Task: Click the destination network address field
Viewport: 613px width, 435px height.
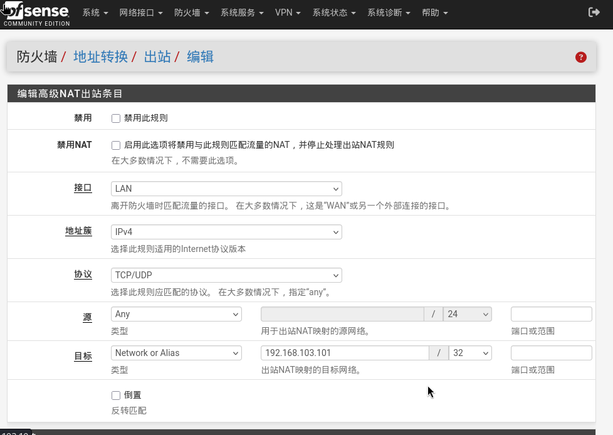Action: coord(345,353)
